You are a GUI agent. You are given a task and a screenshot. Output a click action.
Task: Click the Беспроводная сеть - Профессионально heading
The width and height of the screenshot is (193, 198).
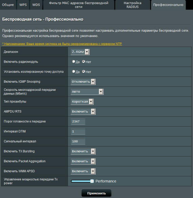pyautogui.click(x=43, y=19)
